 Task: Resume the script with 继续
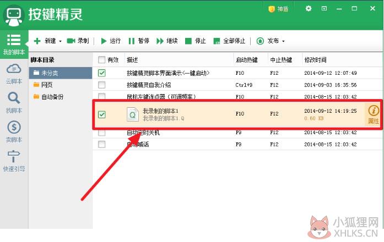[167, 41]
